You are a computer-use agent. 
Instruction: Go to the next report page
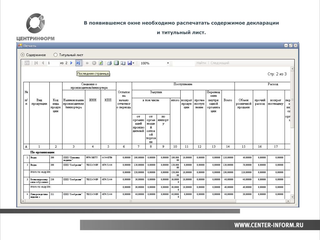[x=71, y=63]
